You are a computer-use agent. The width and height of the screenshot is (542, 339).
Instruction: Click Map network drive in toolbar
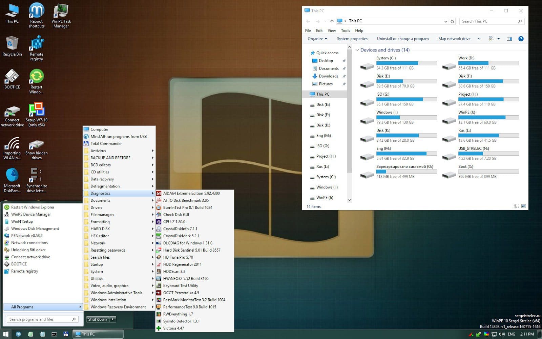(454, 39)
